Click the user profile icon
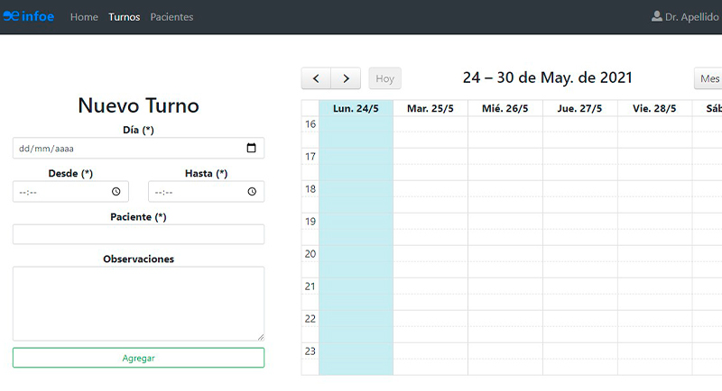The image size is (722, 391). [656, 16]
